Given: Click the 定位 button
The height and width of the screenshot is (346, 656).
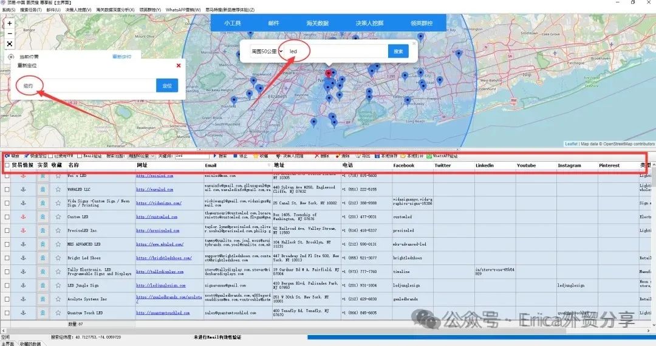Looking at the screenshot, I should 167,86.
